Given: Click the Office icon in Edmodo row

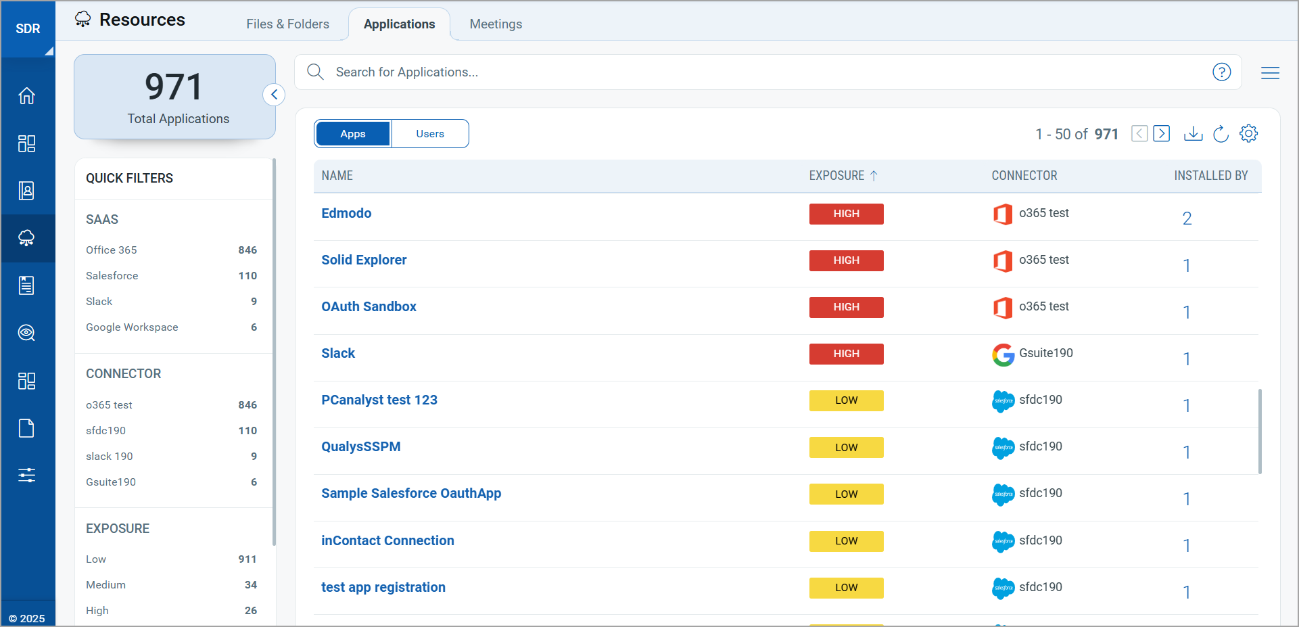Looking at the screenshot, I should click(x=1003, y=214).
